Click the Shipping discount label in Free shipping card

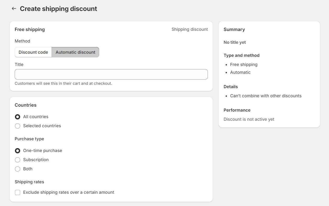click(x=189, y=29)
